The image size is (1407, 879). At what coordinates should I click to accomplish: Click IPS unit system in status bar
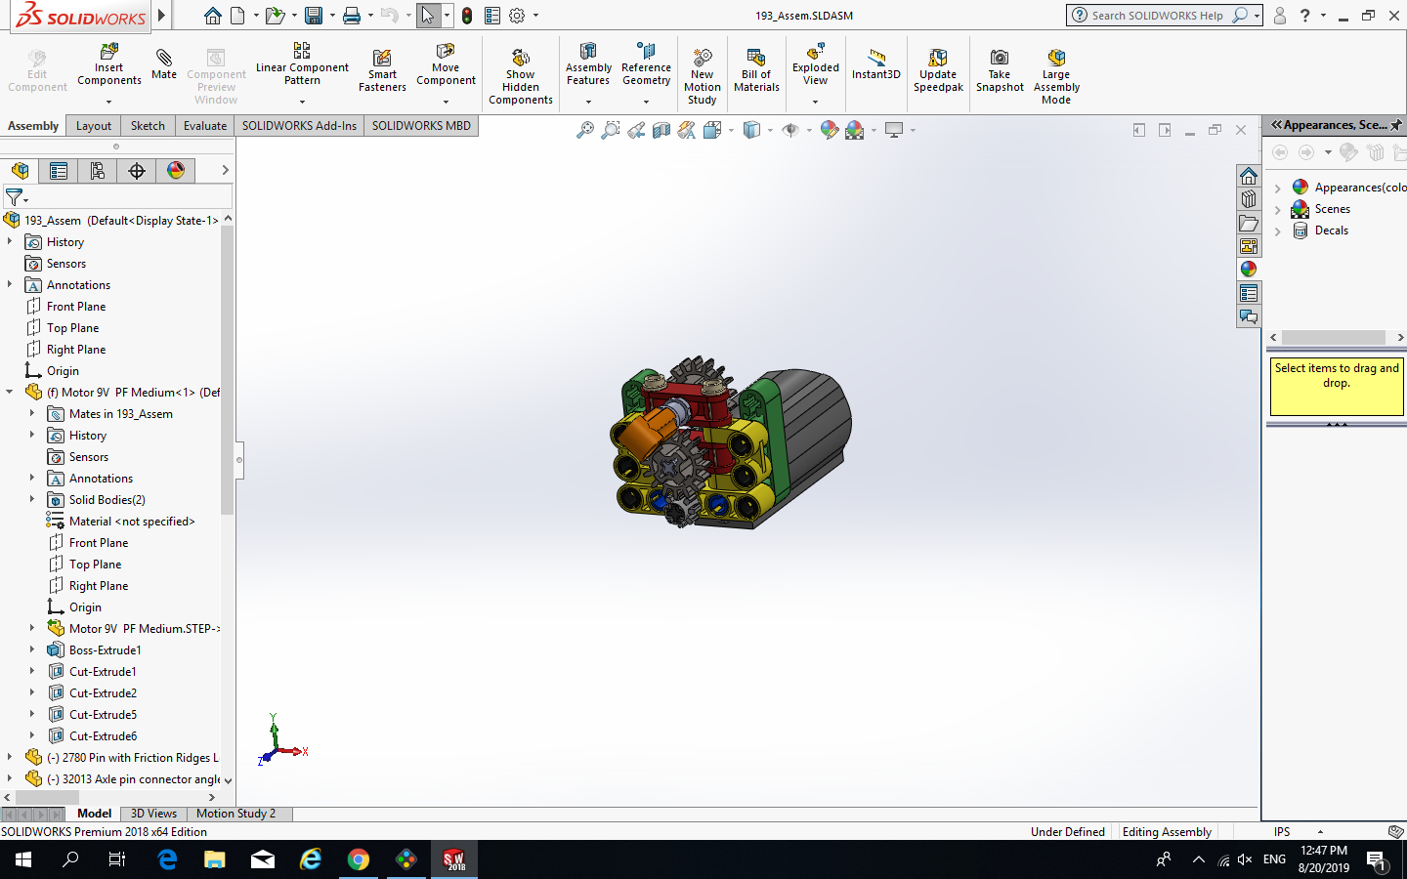(1282, 832)
